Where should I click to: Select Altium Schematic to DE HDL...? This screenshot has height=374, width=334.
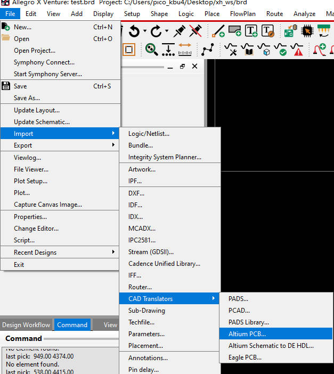[276, 345]
